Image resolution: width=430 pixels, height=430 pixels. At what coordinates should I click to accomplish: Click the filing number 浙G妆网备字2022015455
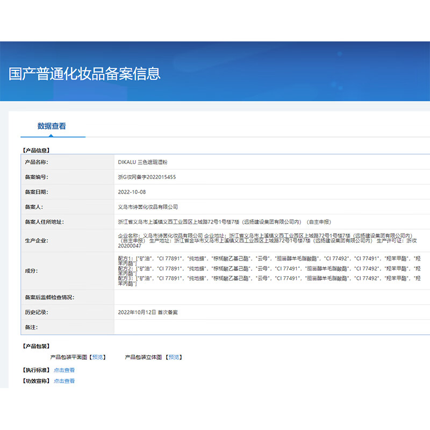pos(147,177)
